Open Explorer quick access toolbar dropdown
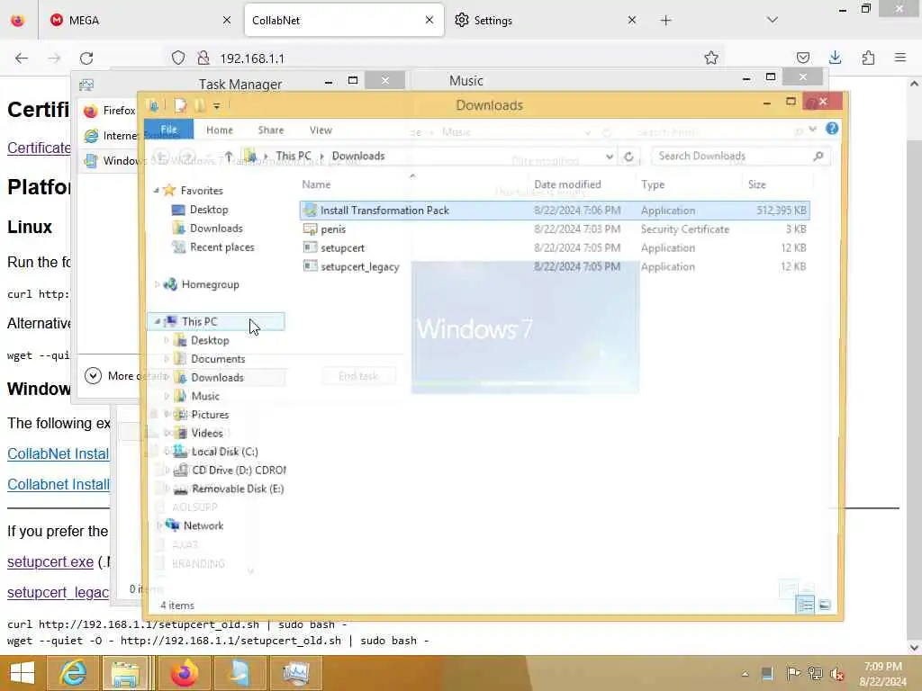This screenshot has width=922, height=691. pyautogui.click(x=217, y=106)
